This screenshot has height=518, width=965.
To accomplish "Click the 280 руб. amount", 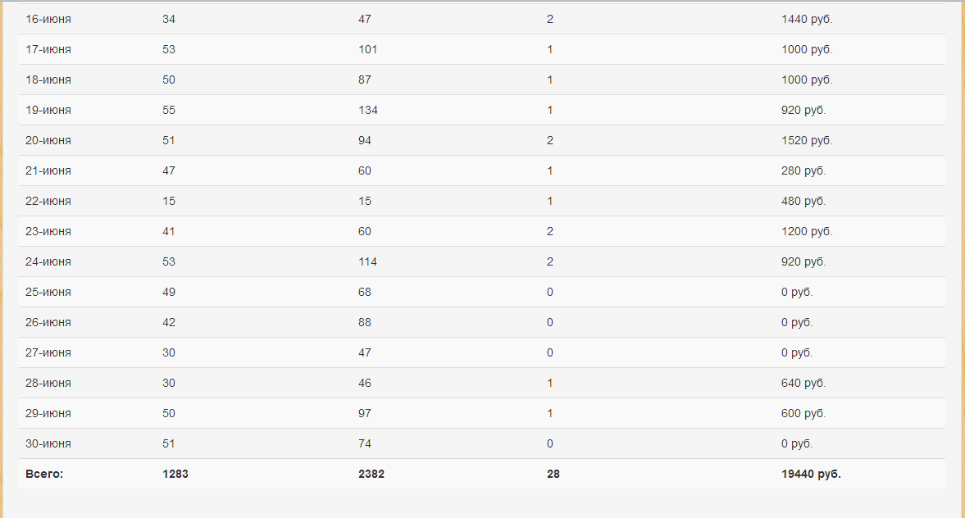I will click(x=803, y=170).
